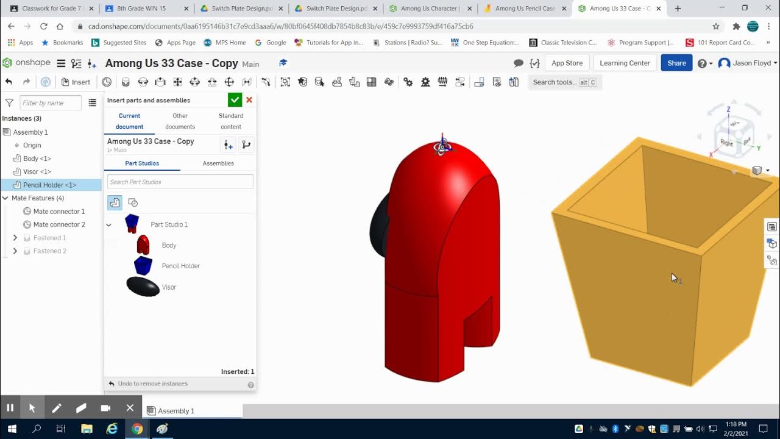Select the recorder pen drawing tool

click(x=57, y=408)
